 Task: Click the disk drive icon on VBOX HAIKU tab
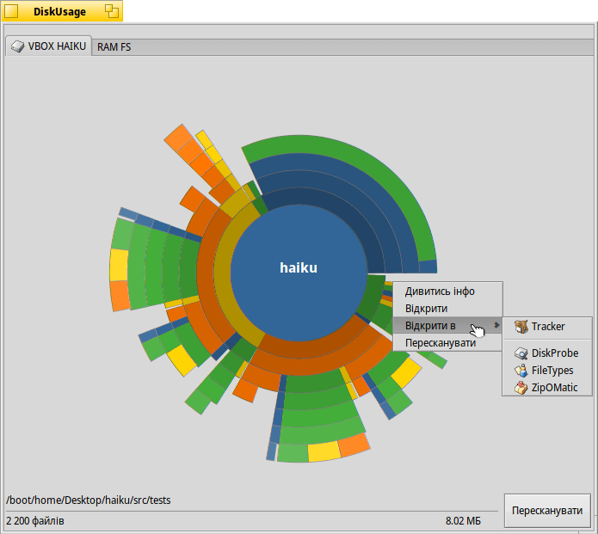(17, 46)
